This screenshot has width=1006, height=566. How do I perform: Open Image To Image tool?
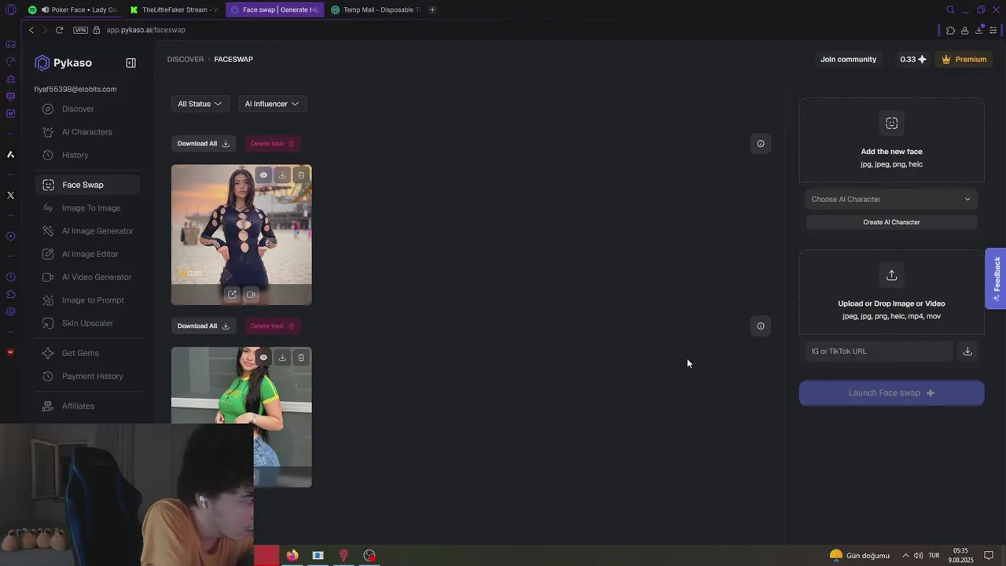[x=91, y=208]
